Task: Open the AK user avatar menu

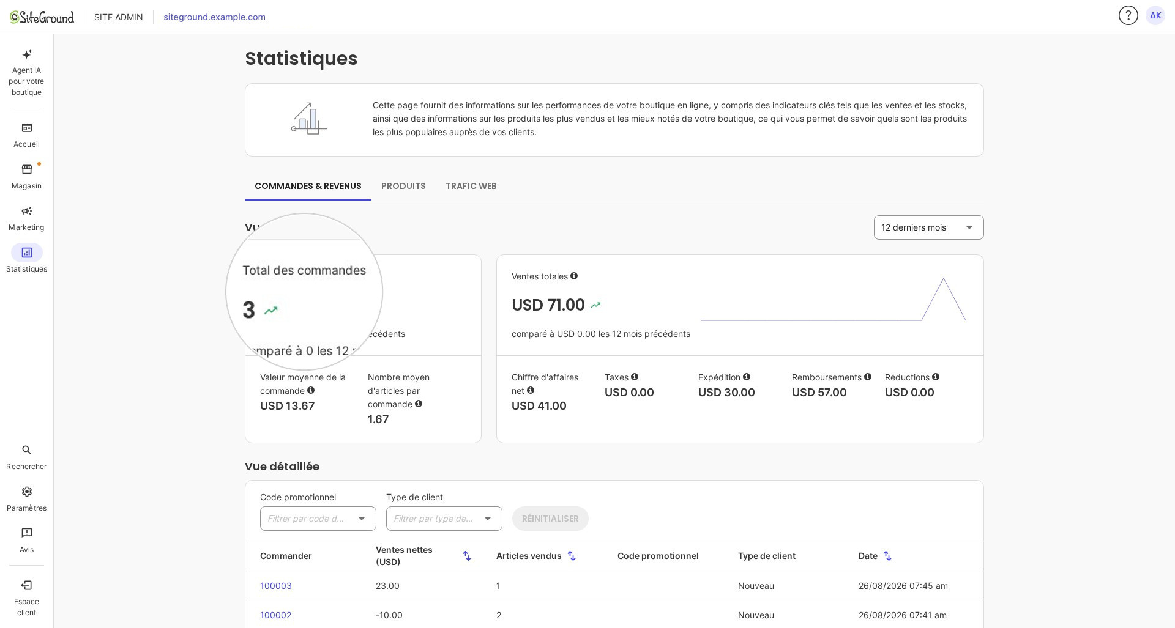Action: (x=1155, y=15)
